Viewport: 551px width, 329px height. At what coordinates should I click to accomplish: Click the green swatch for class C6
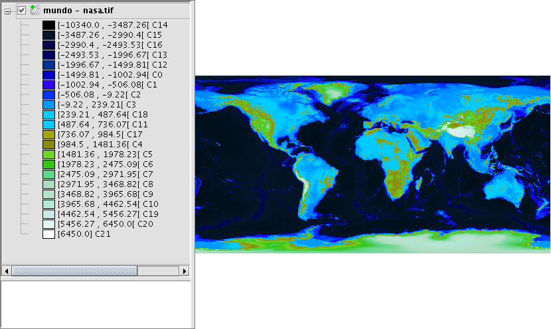(49, 164)
